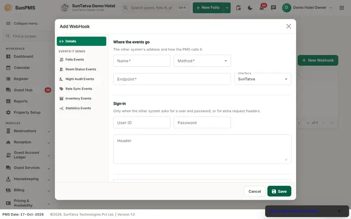
Task: Click the PMS Date status text
Action: [23, 214]
